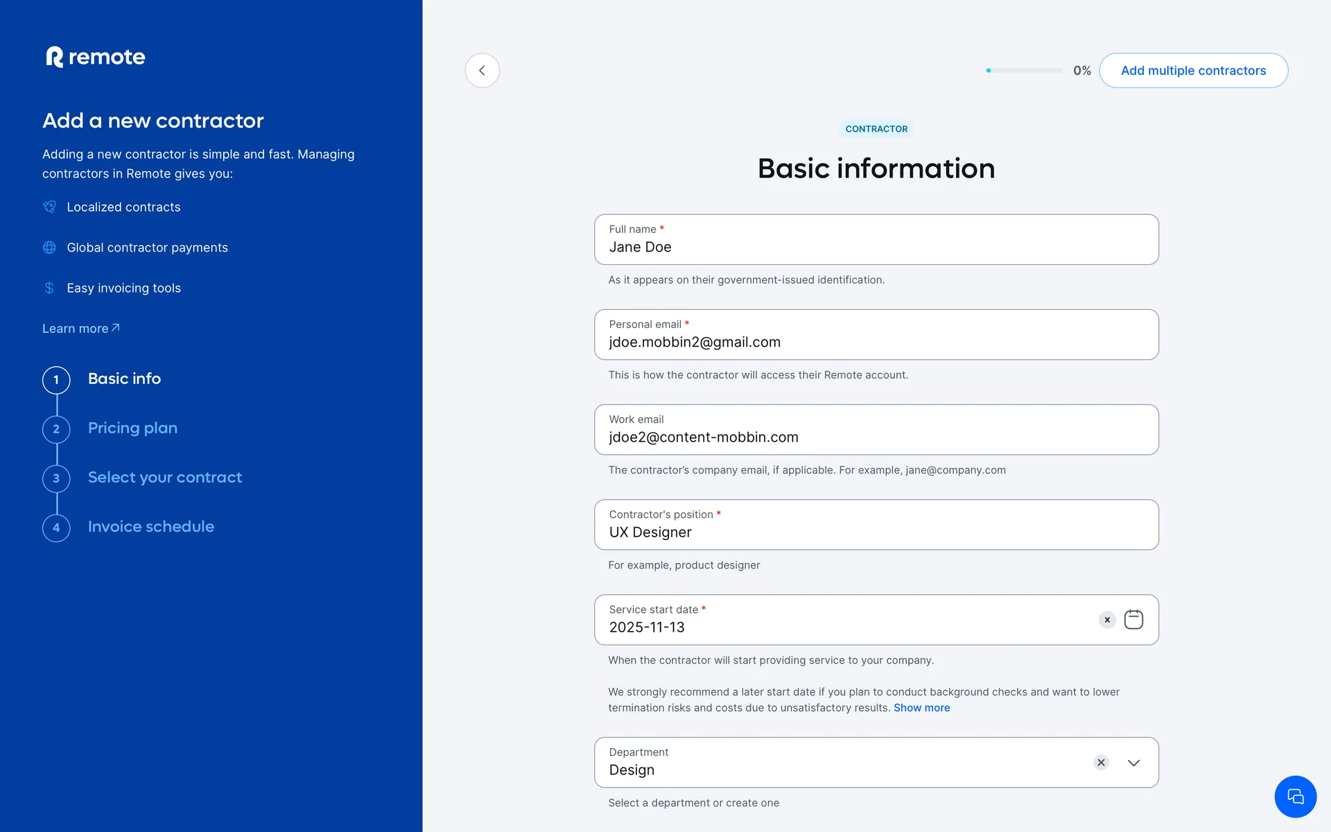
Task: Click the Remote logo
Action: point(96,57)
